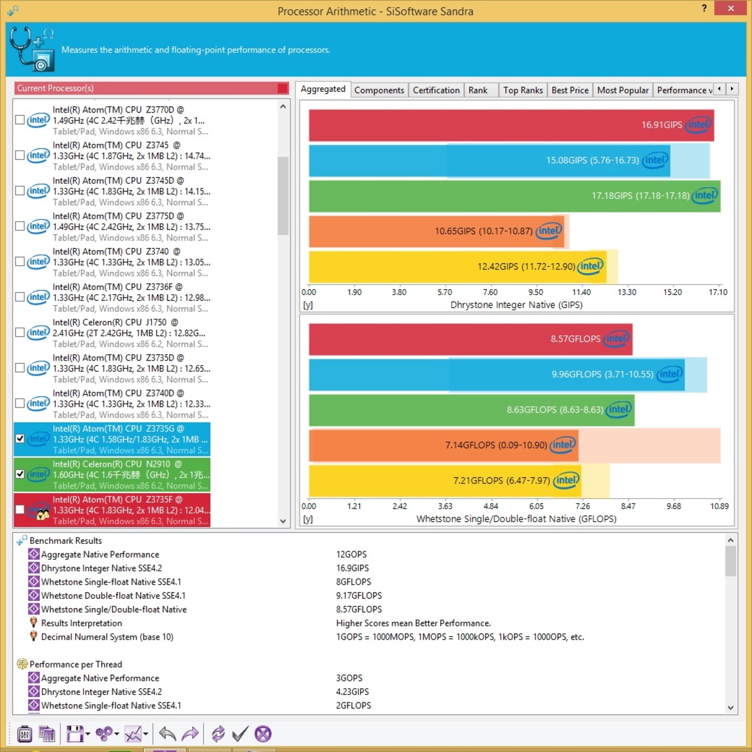
Task: Open the save icon dropdown arrow
Action: pyautogui.click(x=88, y=734)
